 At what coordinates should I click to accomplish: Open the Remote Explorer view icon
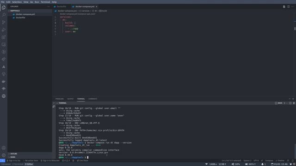[4, 44]
